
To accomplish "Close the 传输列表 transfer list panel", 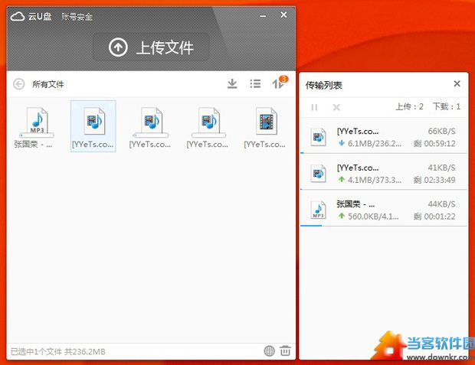I will [457, 83].
